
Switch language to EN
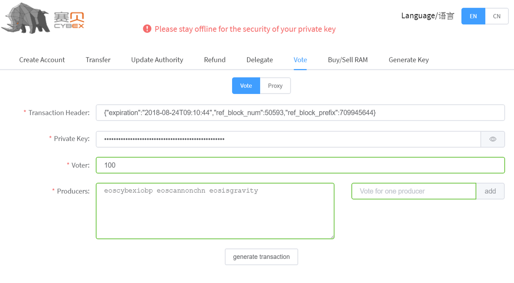pyautogui.click(x=473, y=16)
